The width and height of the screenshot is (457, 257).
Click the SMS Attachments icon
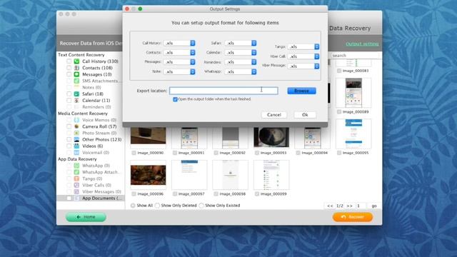tap(76, 81)
